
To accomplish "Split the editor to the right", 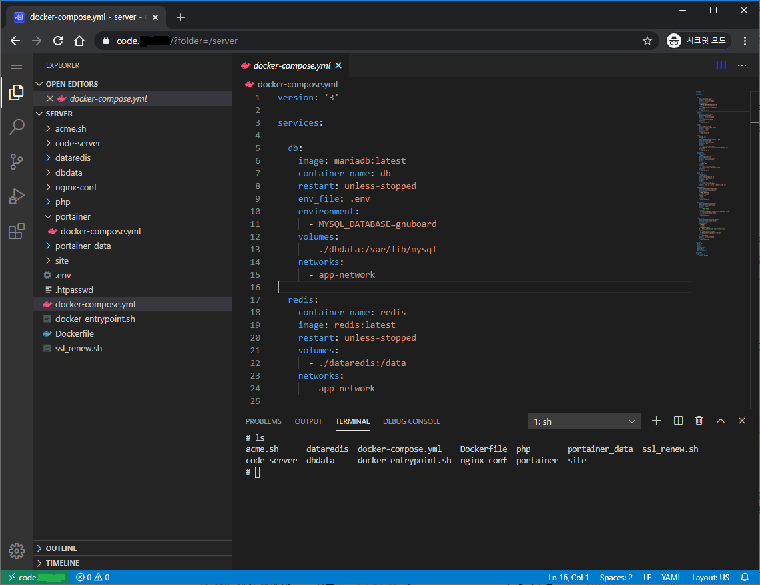I will click(x=721, y=65).
